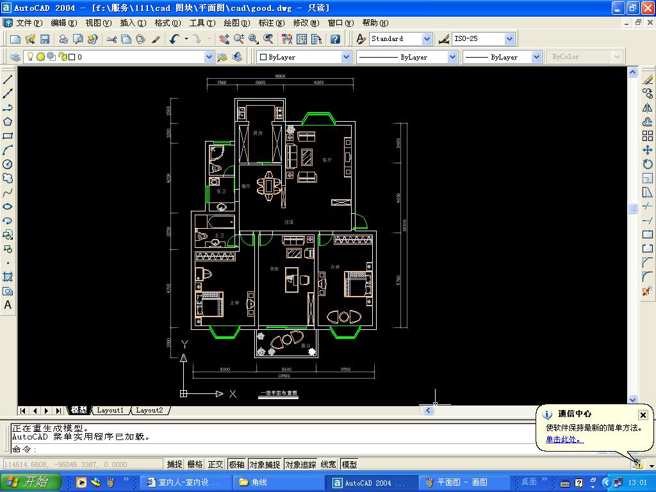Click the 单击此处 link

(564, 439)
